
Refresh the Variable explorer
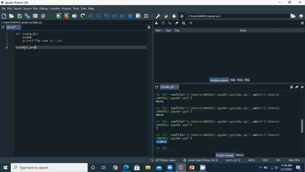pos(191,23)
